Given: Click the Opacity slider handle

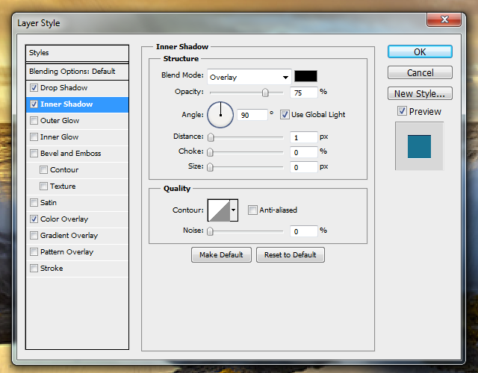Looking at the screenshot, I should coord(265,93).
